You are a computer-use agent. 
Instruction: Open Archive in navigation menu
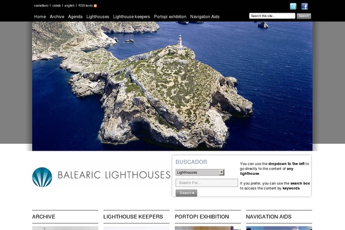(x=57, y=17)
